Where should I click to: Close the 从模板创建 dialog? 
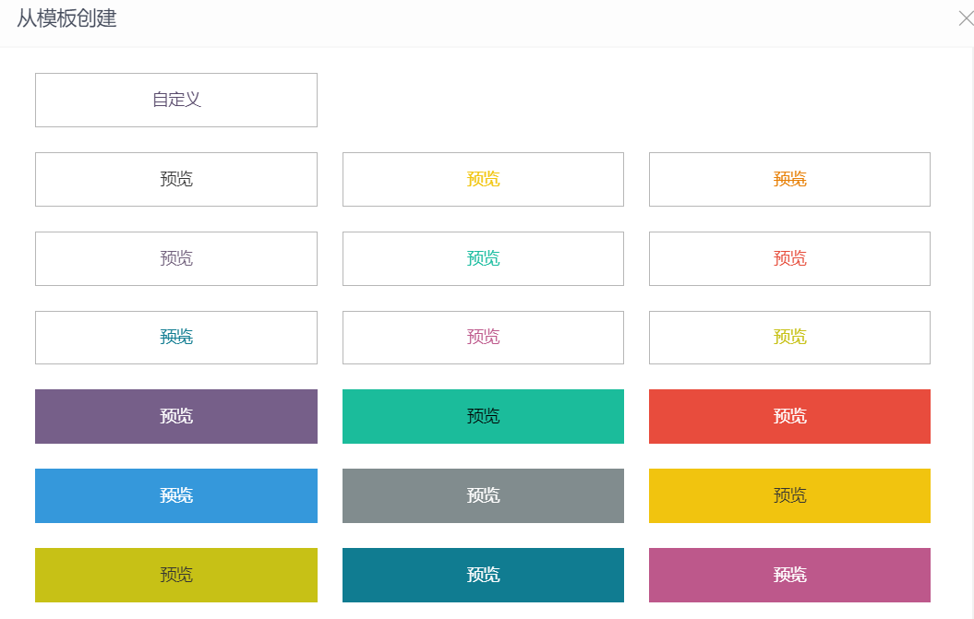965,18
